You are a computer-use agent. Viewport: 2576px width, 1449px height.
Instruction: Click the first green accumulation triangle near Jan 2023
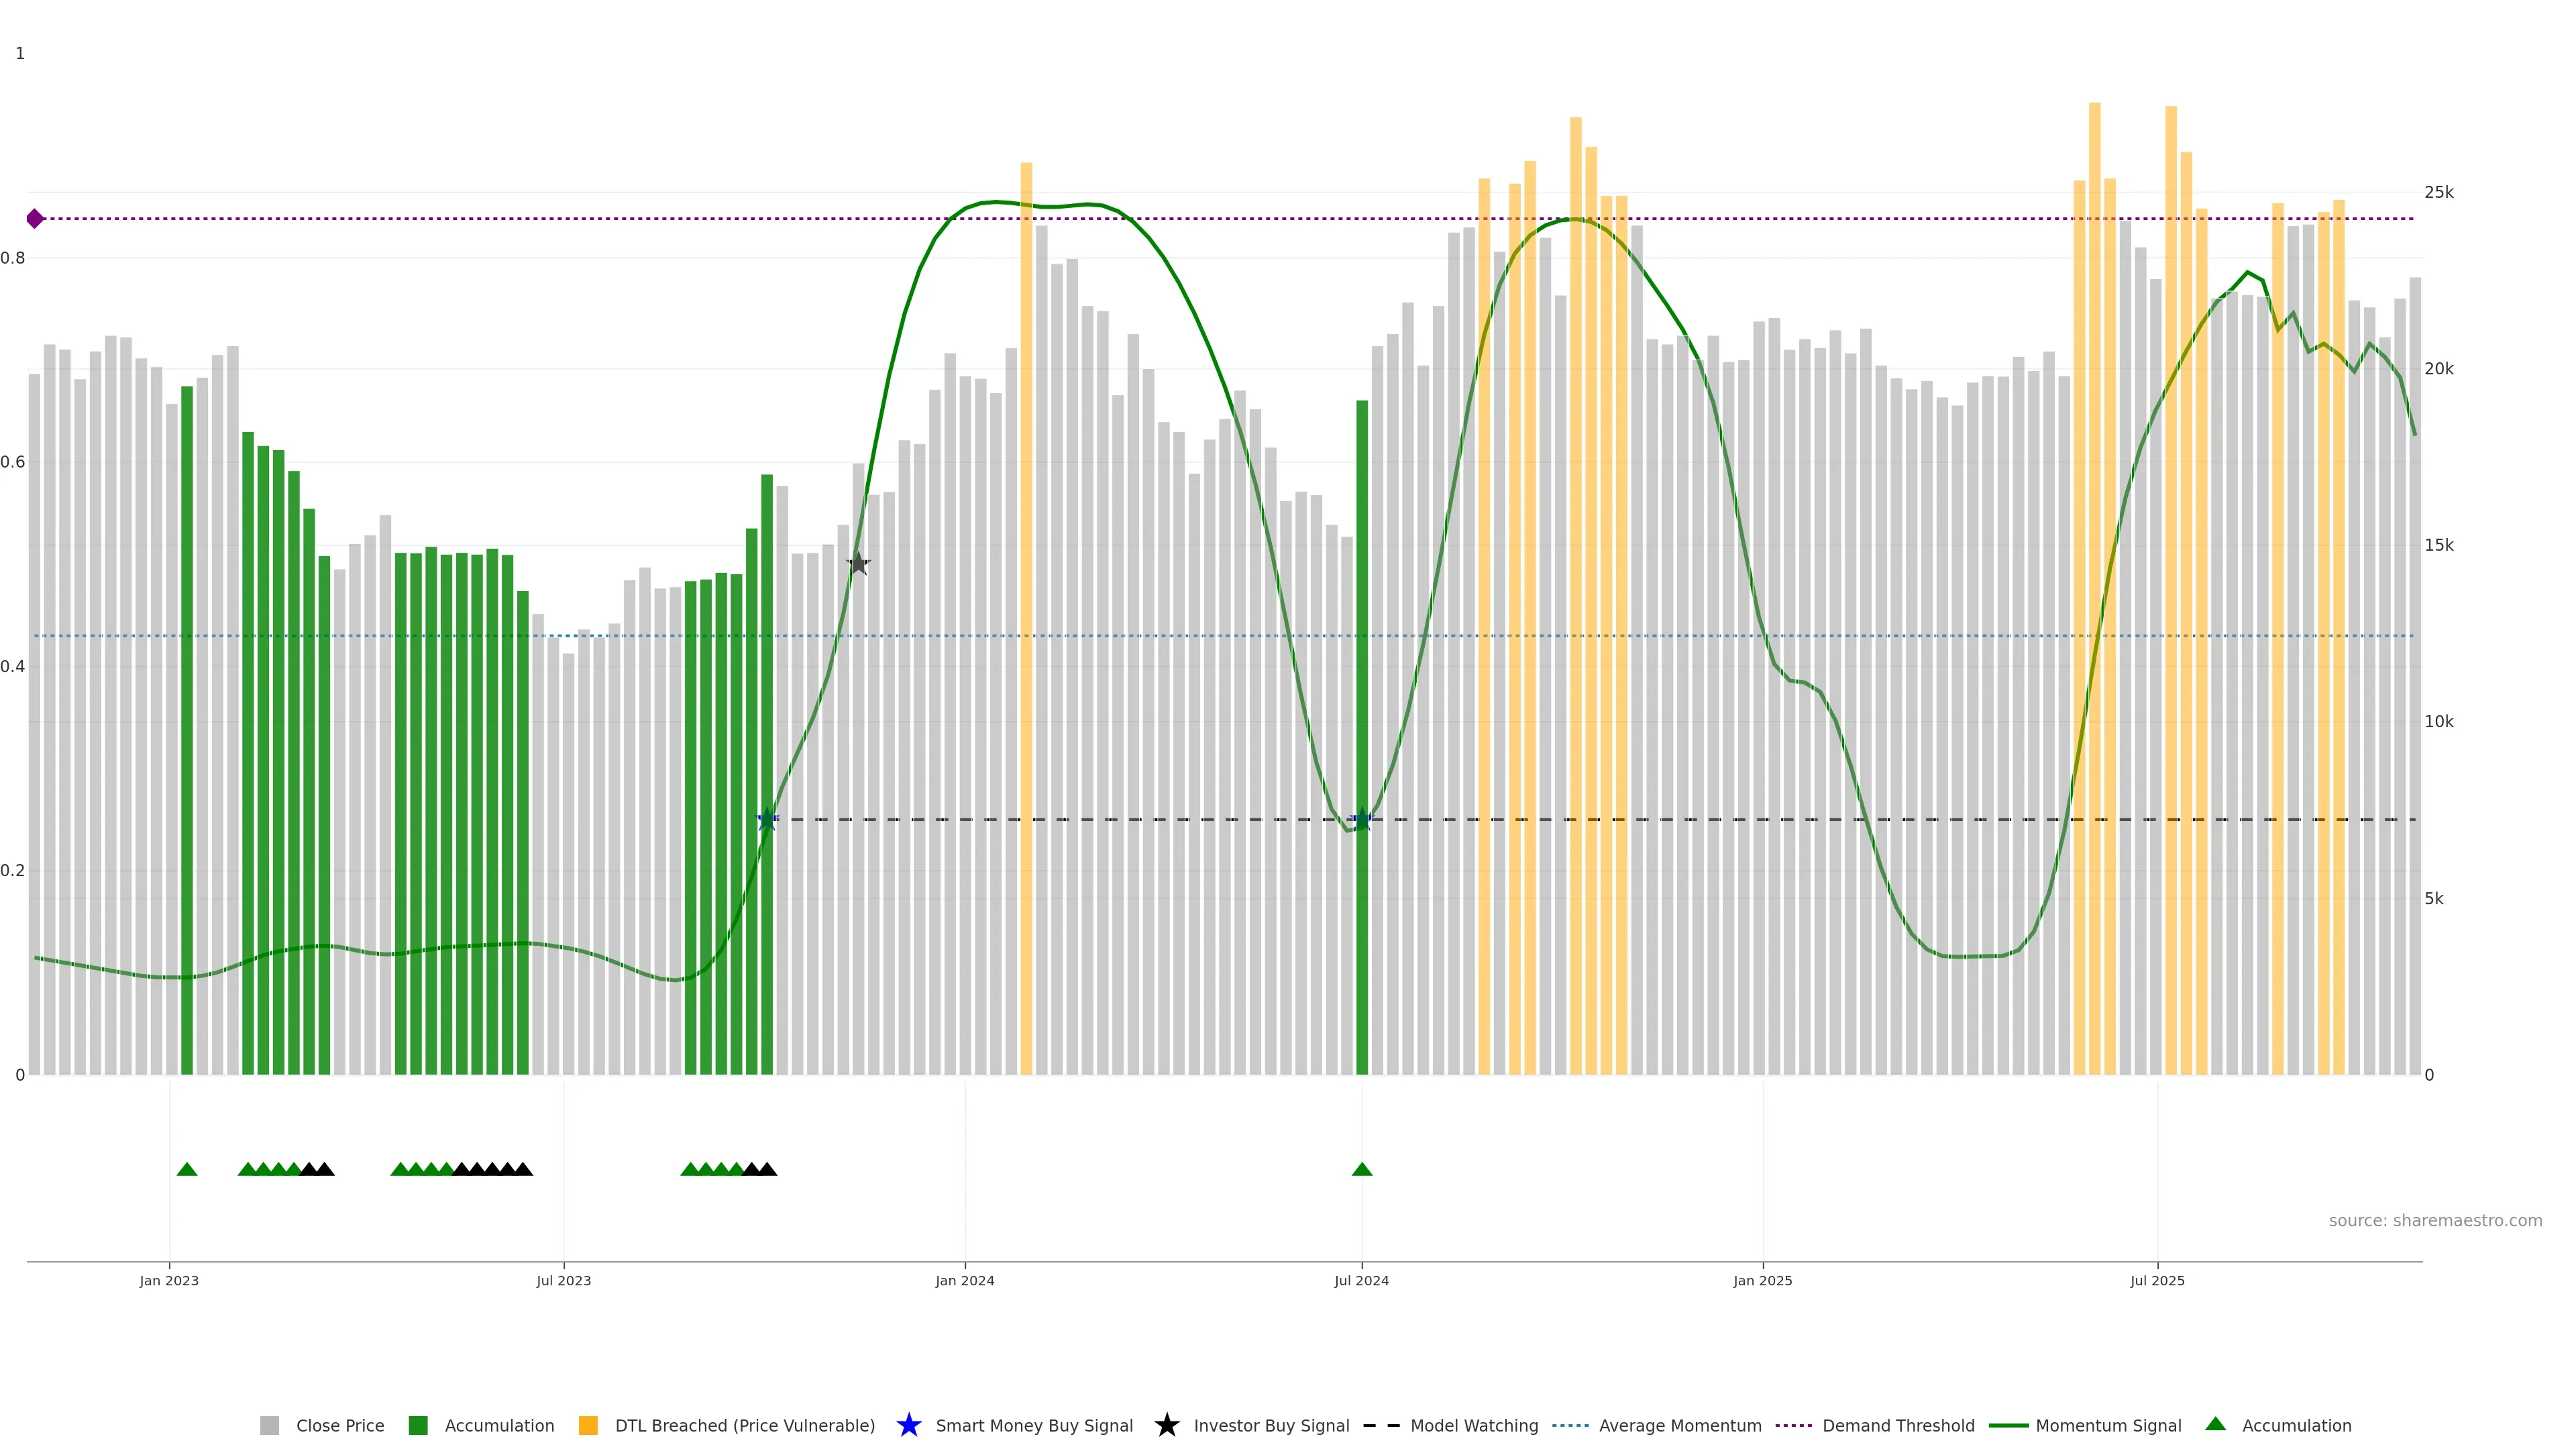tap(187, 1169)
